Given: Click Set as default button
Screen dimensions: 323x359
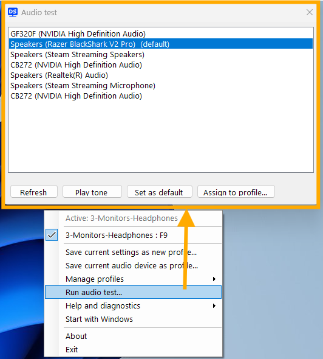Looking at the screenshot, I should click(160, 192).
